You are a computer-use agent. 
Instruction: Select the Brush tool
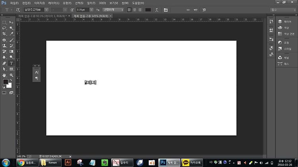[12, 40]
